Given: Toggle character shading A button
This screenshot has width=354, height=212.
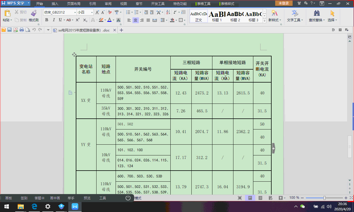Looking at the screenshot, I should [x=118, y=20].
